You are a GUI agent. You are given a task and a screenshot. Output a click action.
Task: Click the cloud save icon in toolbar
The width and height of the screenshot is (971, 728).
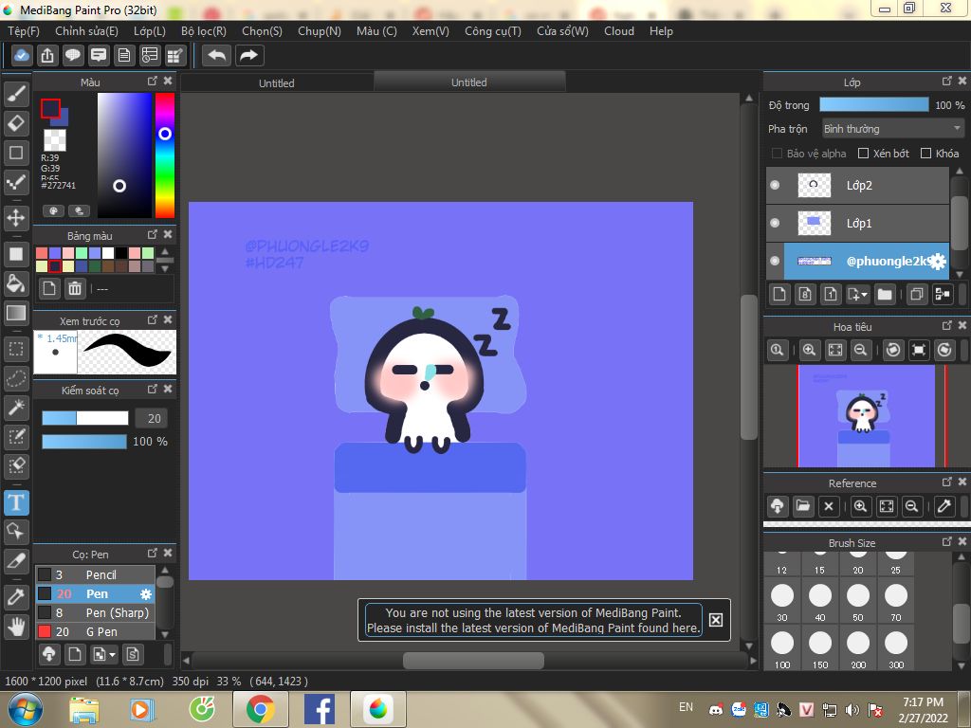click(x=22, y=56)
